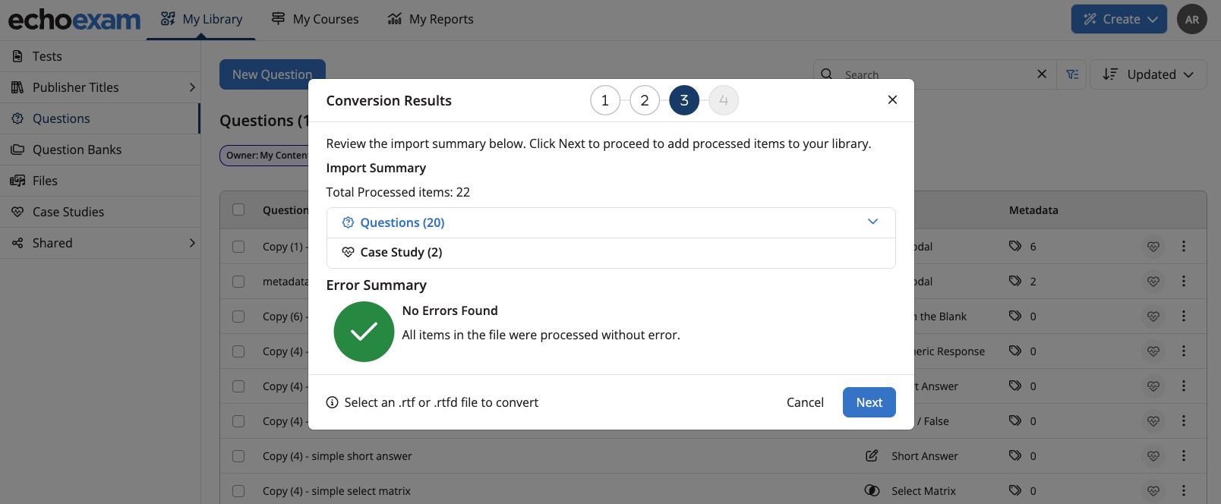Expand Shared in the sidebar
Image resolution: width=1221 pixels, height=504 pixels.
[x=191, y=243]
